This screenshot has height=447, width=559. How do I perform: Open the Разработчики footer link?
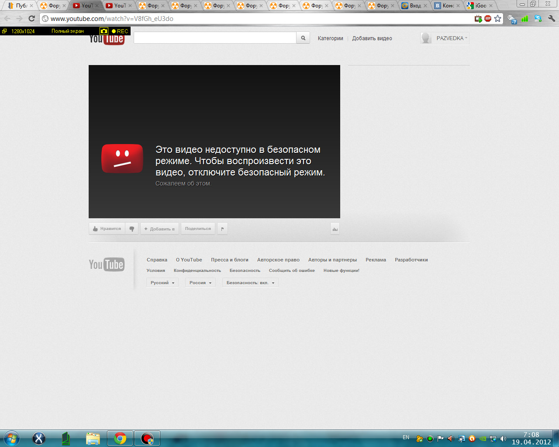[x=411, y=260]
